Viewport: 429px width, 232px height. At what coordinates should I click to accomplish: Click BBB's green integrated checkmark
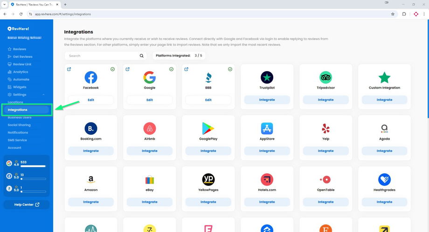coord(230,69)
